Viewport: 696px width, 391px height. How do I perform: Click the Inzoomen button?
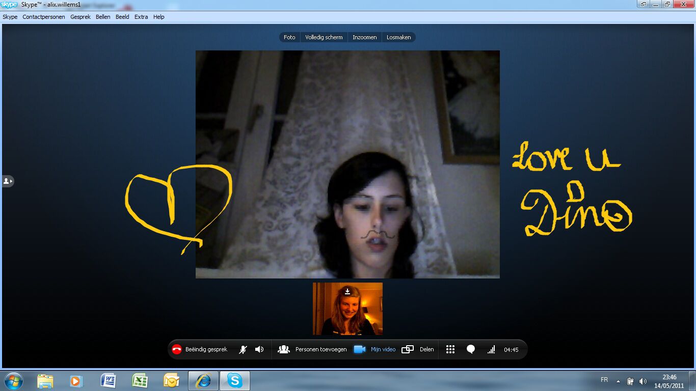(364, 37)
